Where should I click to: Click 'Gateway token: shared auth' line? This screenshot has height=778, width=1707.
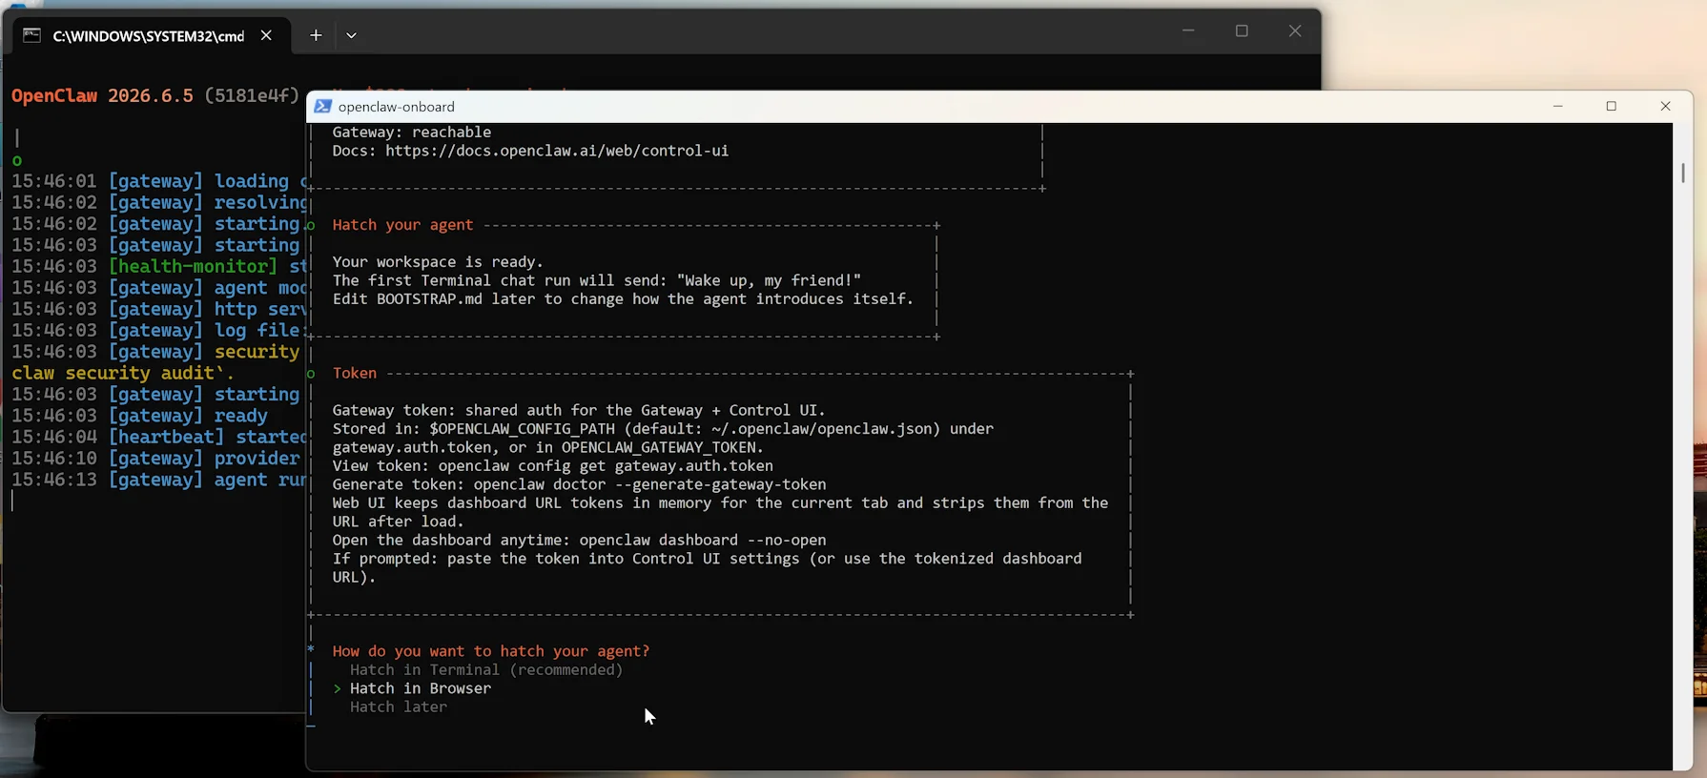tap(579, 411)
